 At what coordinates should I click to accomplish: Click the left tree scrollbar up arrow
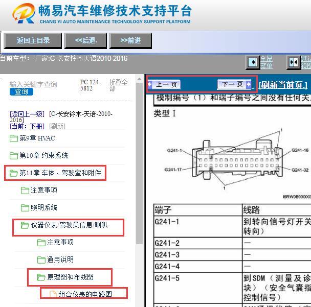pyautogui.click(x=140, y=79)
